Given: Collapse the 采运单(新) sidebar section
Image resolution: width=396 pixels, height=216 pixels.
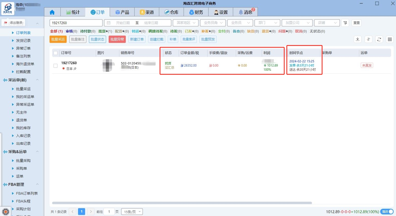Looking at the screenshot, I should click(x=37, y=80).
